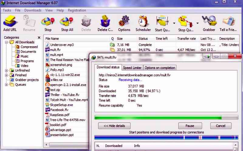The width and height of the screenshot is (243, 151).
Task: Click the green download progress bar
Action: pyautogui.click(x=158, y=117)
